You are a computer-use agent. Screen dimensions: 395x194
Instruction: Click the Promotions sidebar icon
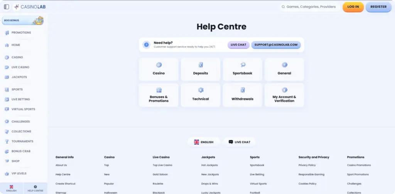click(x=7, y=33)
